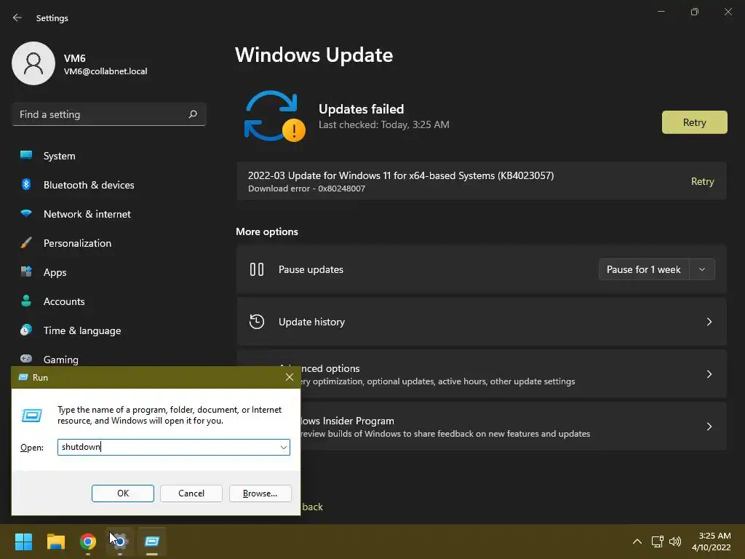This screenshot has width=745, height=559.
Task: Click the Find a setting search box
Action: (109, 114)
